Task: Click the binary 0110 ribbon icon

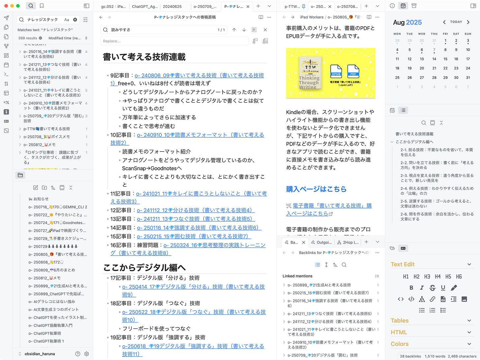Action: [x=6, y=84]
